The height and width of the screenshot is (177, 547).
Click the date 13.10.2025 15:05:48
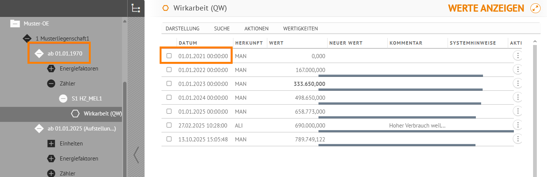click(203, 139)
